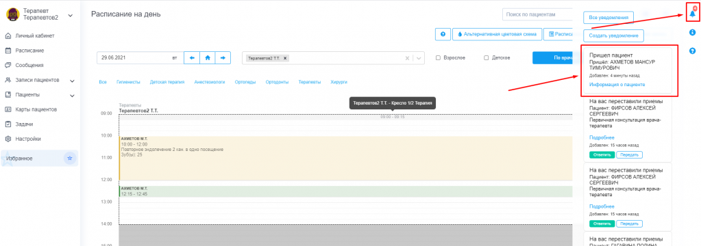This screenshot has width=701, height=246.
Task: Click the question mark help icon in right sidebar
Action: click(693, 51)
